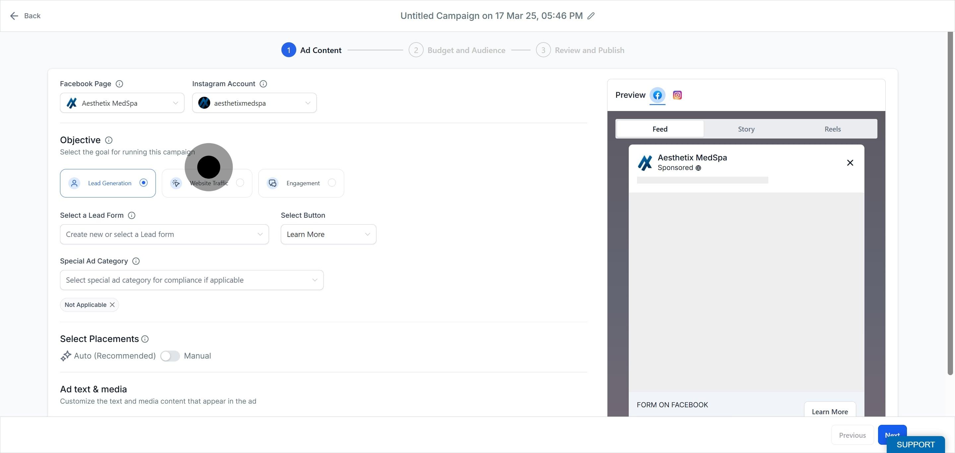Viewport: 955px width, 453px height.
Task: Open Instagram Account info icon
Action: pos(263,84)
